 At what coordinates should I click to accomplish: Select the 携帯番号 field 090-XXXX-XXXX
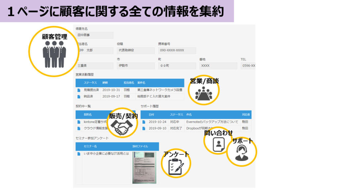point(177,50)
